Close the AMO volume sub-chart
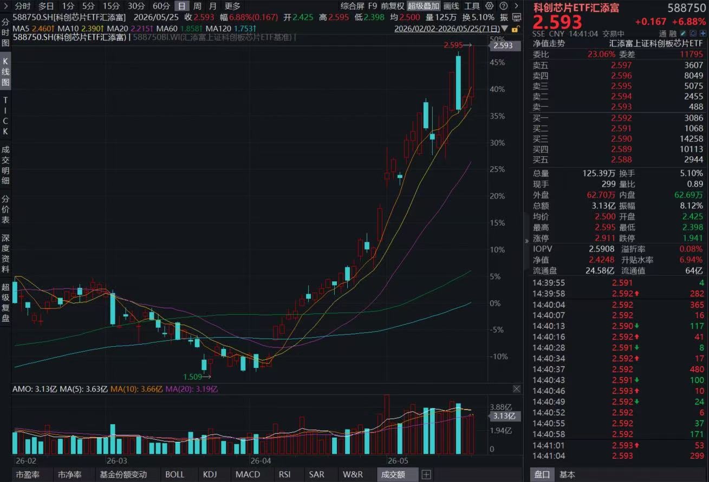The image size is (709, 482). [x=517, y=389]
